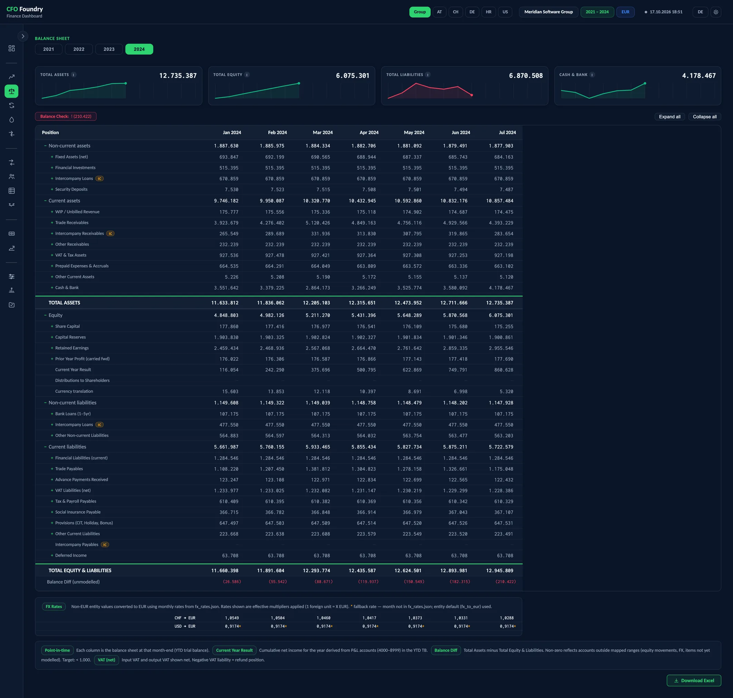
Task: Select the US entity filter
Action: tap(505, 12)
